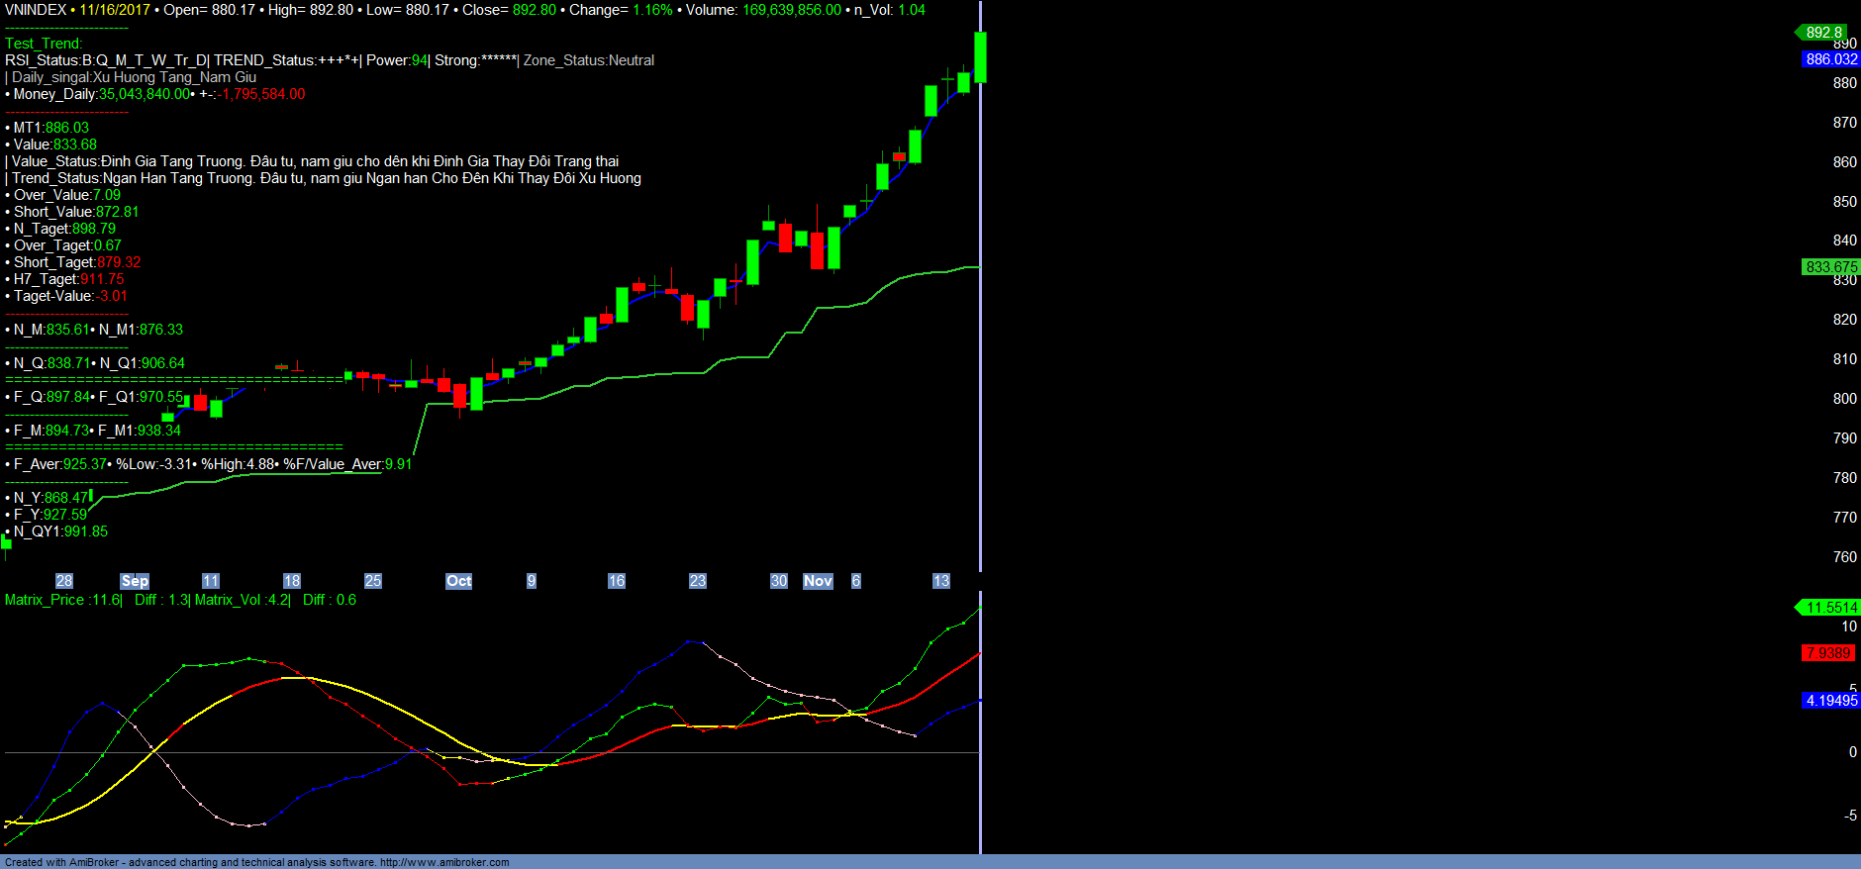
Task: Click the green 833.675 value tag
Action: coord(1830,267)
